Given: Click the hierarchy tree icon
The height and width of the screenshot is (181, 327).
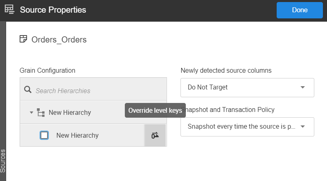Looking at the screenshot, I should [41, 112].
